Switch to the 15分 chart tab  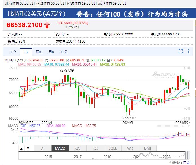(x=64, y=52)
